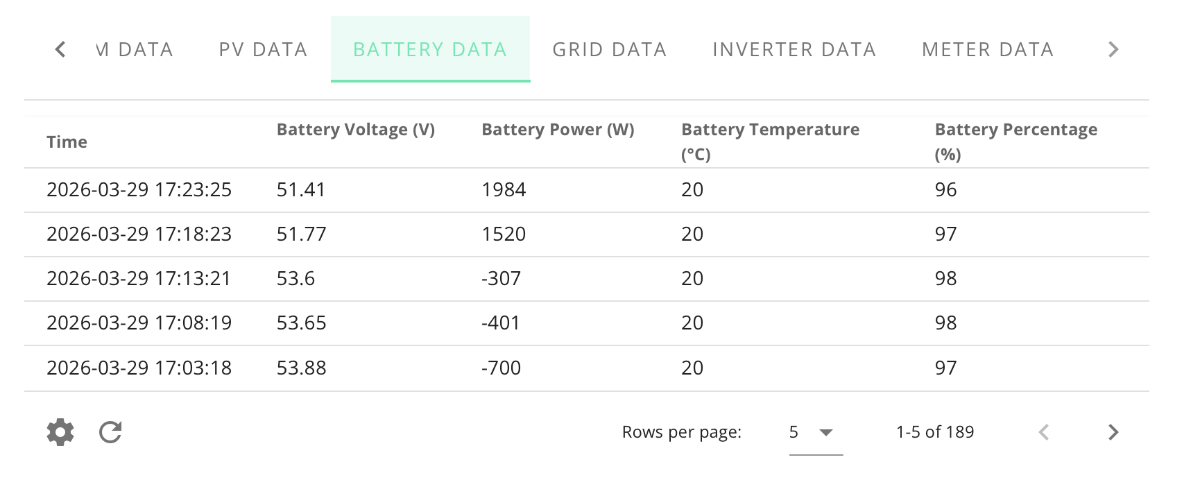The image size is (1191, 480).
Task: Open the METER DATA tab
Action: click(x=988, y=49)
